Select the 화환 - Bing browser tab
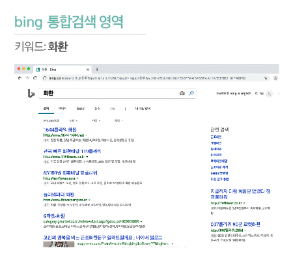Viewport: 293px width, 261px height. pyautogui.click(x=63, y=70)
